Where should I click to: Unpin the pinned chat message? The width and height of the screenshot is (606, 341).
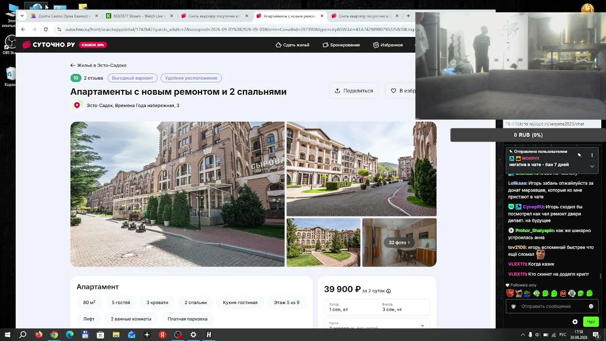coord(579,155)
